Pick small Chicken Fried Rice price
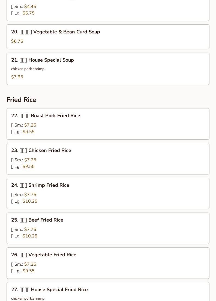 pyautogui.click(x=24, y=160)
